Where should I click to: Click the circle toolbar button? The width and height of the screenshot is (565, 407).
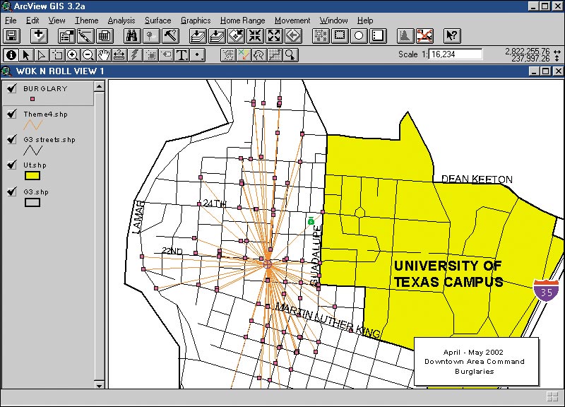[x=359, y=36]
